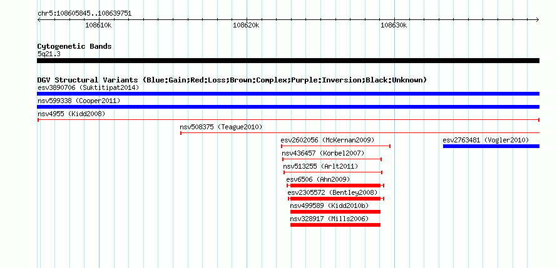Click the esv2305572 (Bentley2008) label

point(332,192)
